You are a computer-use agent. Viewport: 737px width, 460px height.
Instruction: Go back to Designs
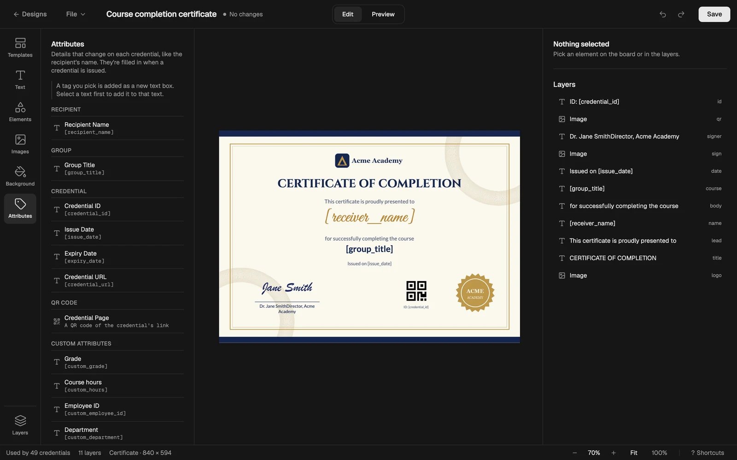[30, 14]
